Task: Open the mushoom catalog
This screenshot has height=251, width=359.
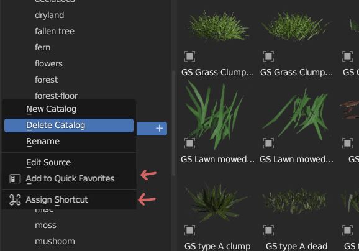Action: (x=55, y=241)
